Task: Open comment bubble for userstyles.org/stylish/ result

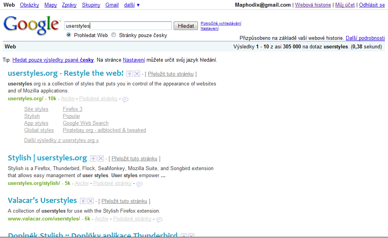Action: point(140,184)
